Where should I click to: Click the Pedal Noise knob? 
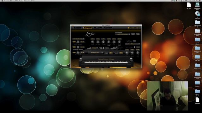pyautogui.click(x=78, y=52)
